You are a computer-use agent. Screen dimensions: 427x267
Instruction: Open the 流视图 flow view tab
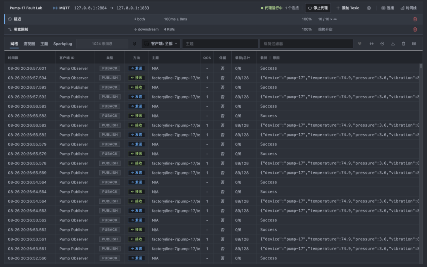pos(29,44)
